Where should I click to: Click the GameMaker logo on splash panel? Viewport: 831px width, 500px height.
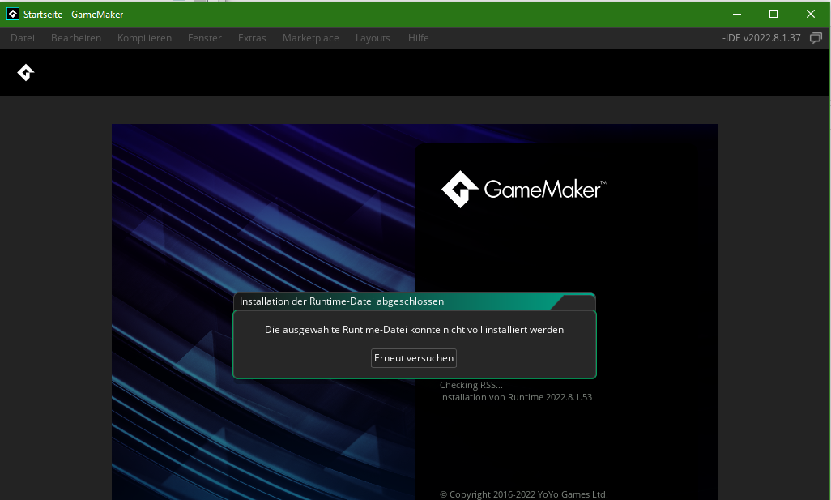click(523, 190)
